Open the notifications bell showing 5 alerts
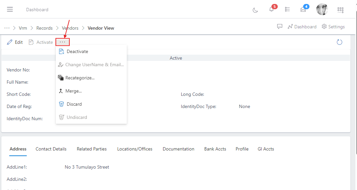 tap(271, 9)
